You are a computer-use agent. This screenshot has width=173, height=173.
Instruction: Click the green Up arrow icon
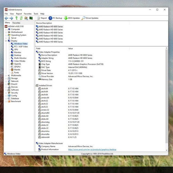pyautogui.click(x=17, y=18)
